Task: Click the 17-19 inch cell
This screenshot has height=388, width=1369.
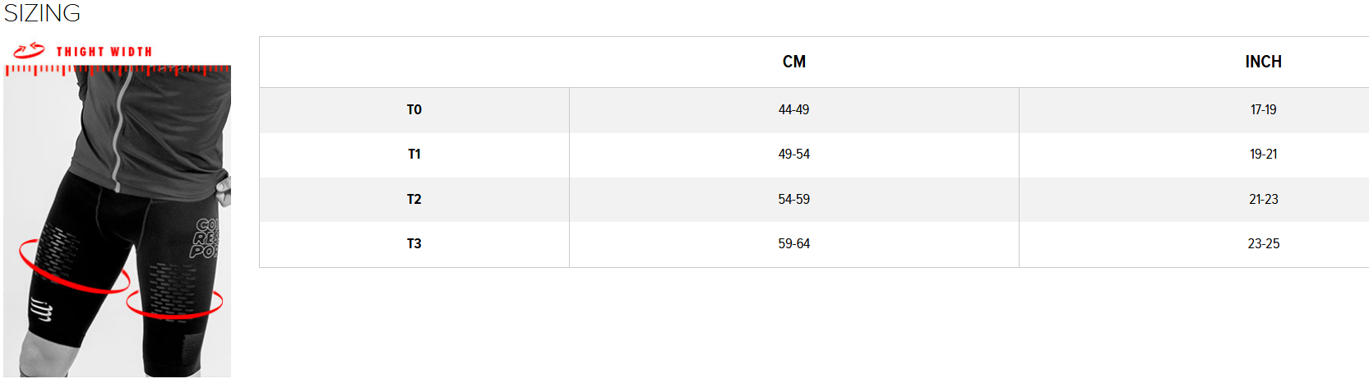Action: (1263, 110)
